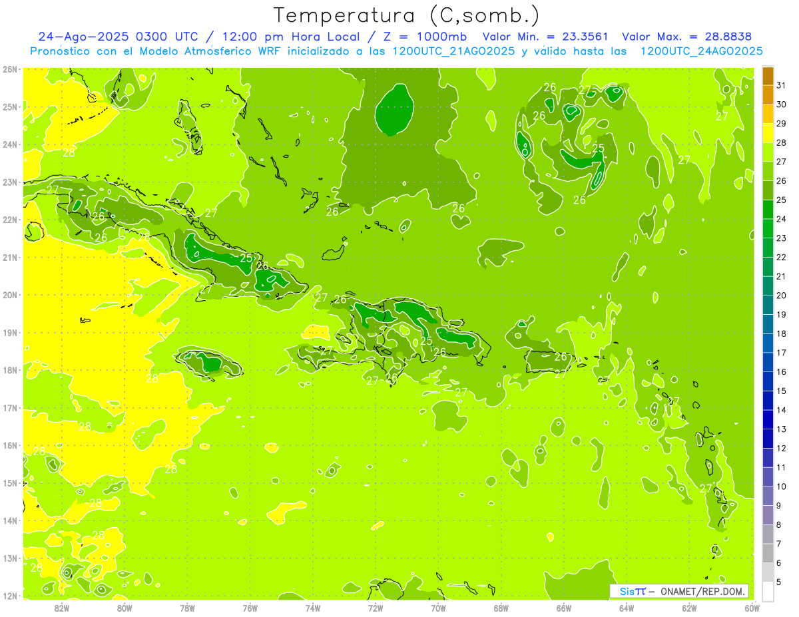Pick the brown color band above 31
This screenshot has width=799, height=617.
point(768,76)
